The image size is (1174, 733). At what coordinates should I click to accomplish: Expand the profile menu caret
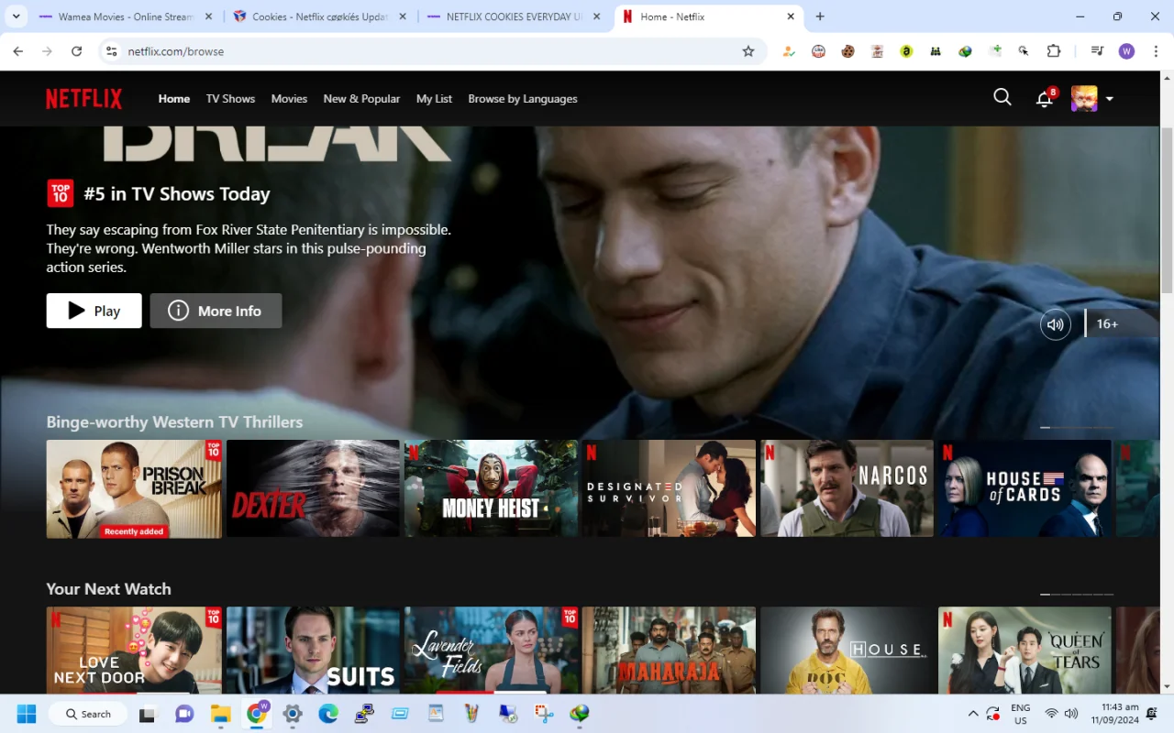(x=1109, y=99)
